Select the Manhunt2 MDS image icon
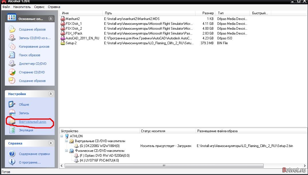The image size is (308, 175). pos(63,19)
